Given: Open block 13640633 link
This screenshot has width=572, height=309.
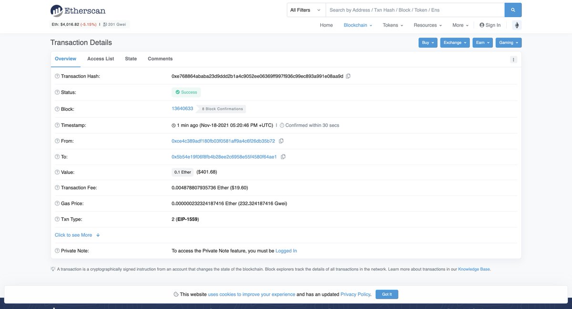Looking at the screenshot, I should pos(182,107).
